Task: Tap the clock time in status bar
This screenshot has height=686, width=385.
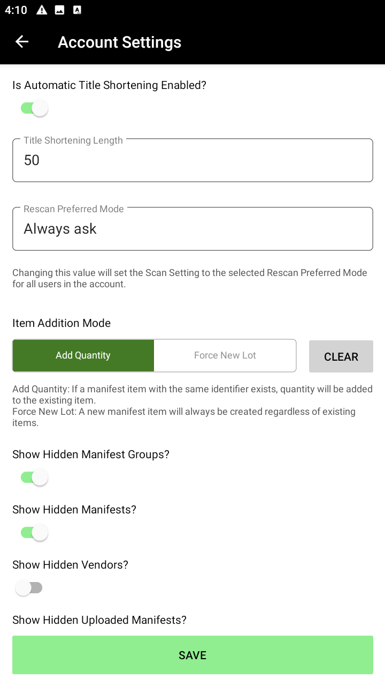Action: pos(16,10)
